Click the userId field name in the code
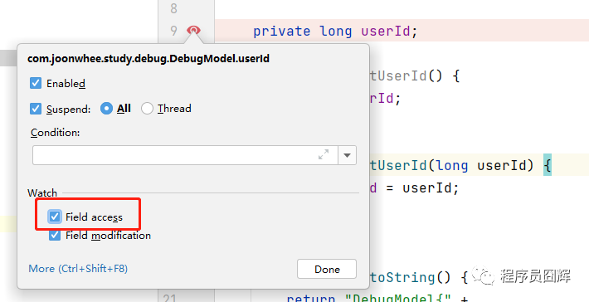The width and height of the screenshot is (589, 302). click(x=386, y=32)
